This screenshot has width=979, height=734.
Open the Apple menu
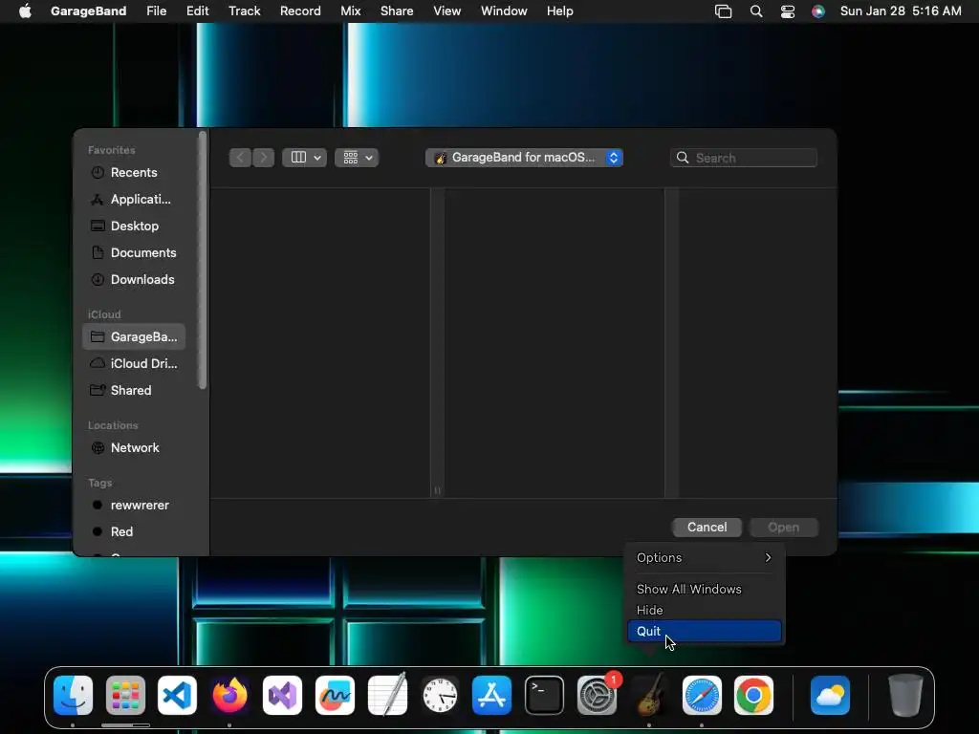[x=25, y=11]
